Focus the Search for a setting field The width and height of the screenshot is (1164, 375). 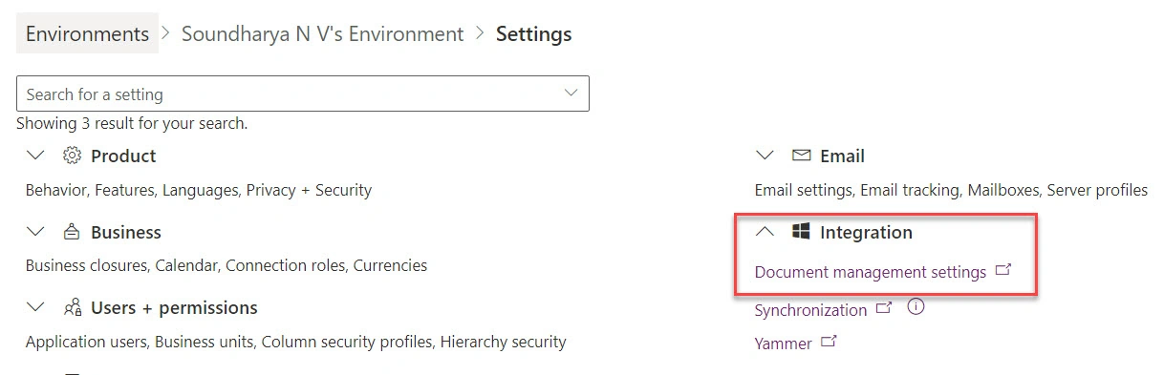(303, 94)
